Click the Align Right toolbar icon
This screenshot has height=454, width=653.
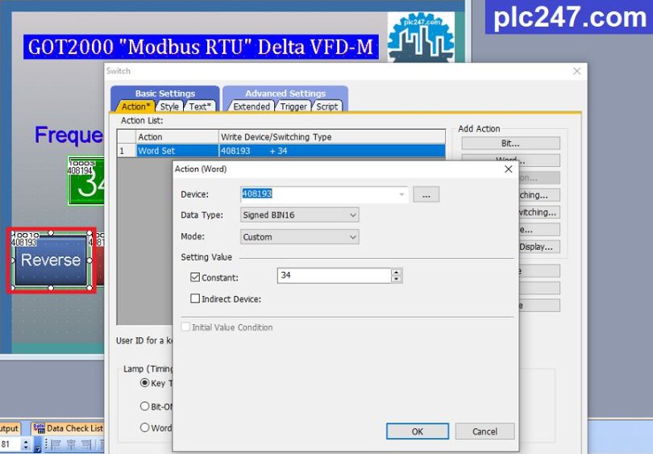point(86,444)
